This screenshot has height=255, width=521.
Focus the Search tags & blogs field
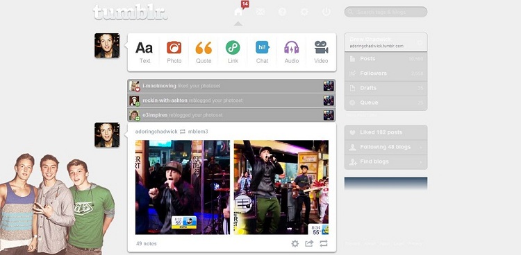pos(386,12)
